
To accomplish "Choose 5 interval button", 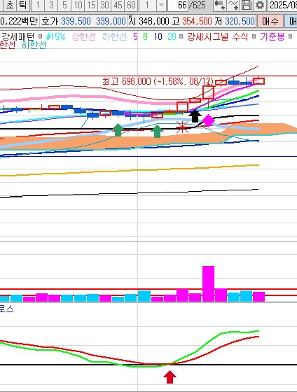I will (x=64, y=5).
